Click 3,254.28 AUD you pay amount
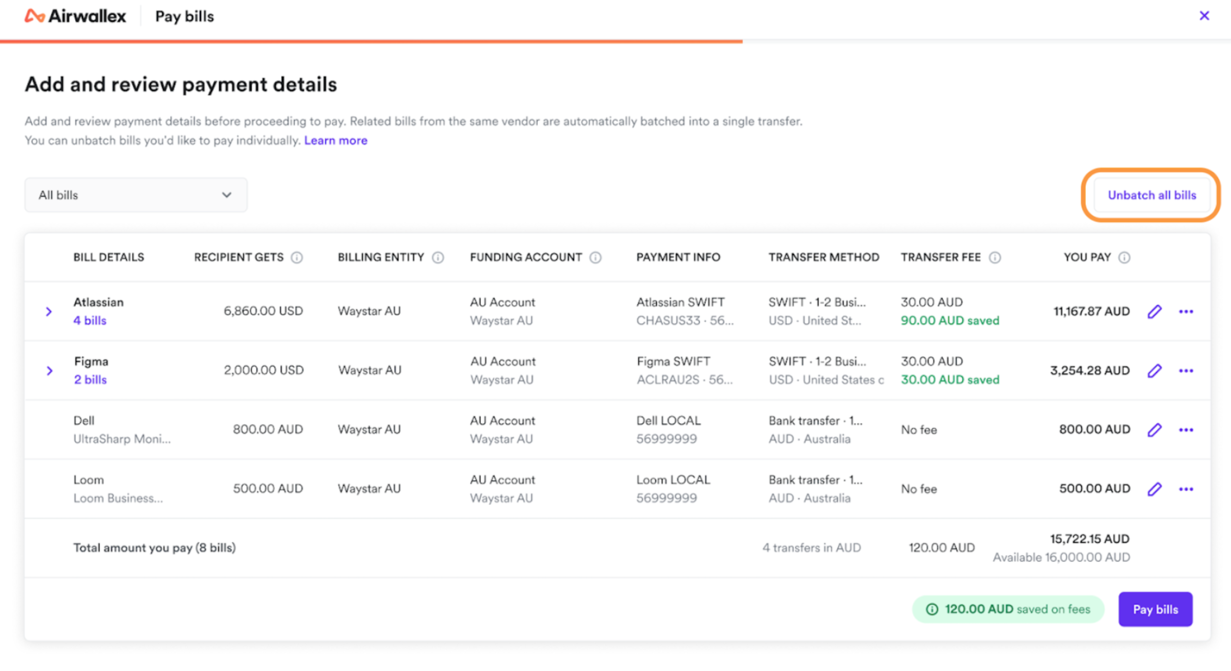This screenshot has width=1231, height=671. (x=1090, y=370)
